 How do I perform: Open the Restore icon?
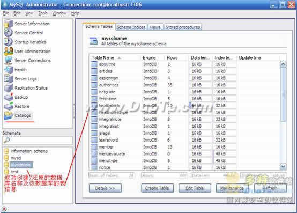click(9, 106)
